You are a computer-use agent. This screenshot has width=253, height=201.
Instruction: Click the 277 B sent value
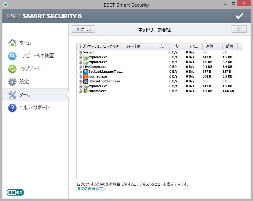[x=207, y=72]
